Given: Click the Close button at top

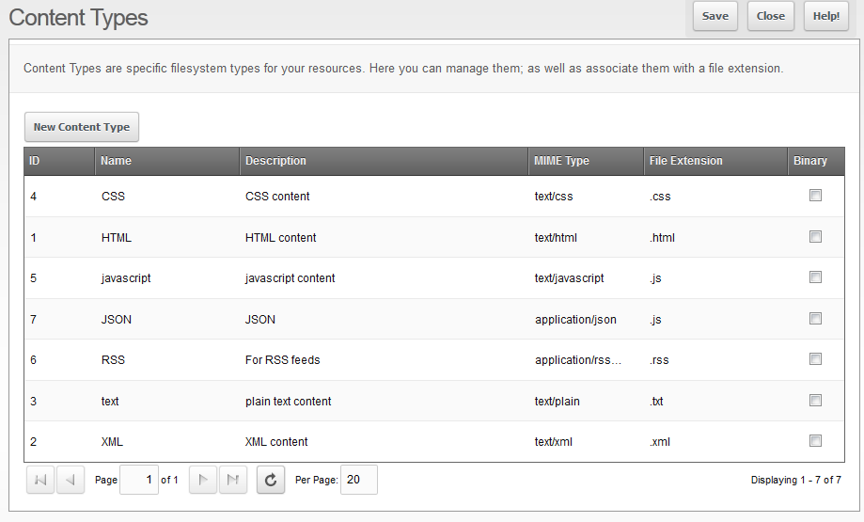Looking at the screenshot, I should coord(770,16).
